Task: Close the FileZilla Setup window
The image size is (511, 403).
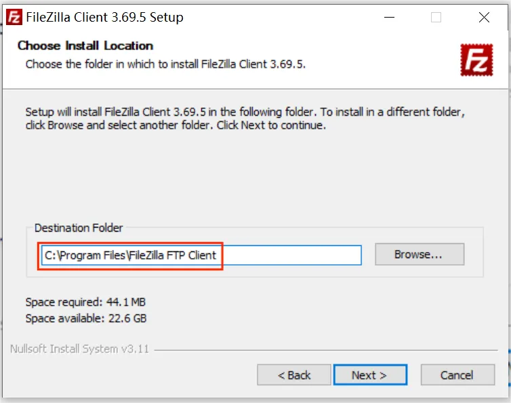Action: [484, 18]
